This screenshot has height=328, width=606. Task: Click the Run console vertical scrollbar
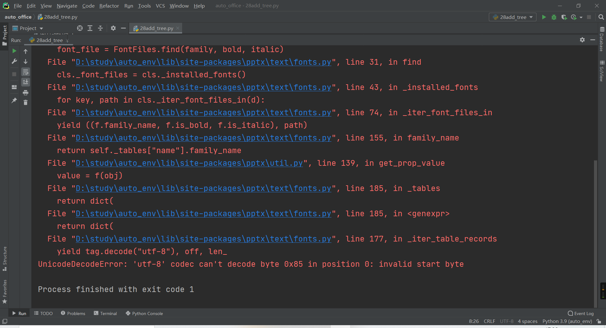pos(596,234)
